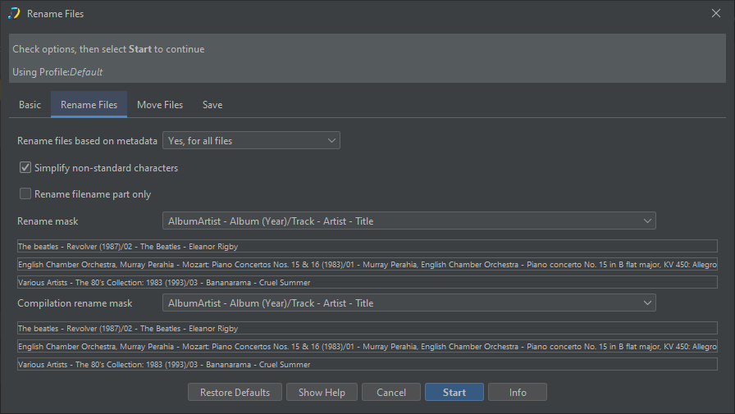Click the Jaikoz app icon in title bar
The height and width of the screenshot is (414, 735).
click(x=13, y=13)
